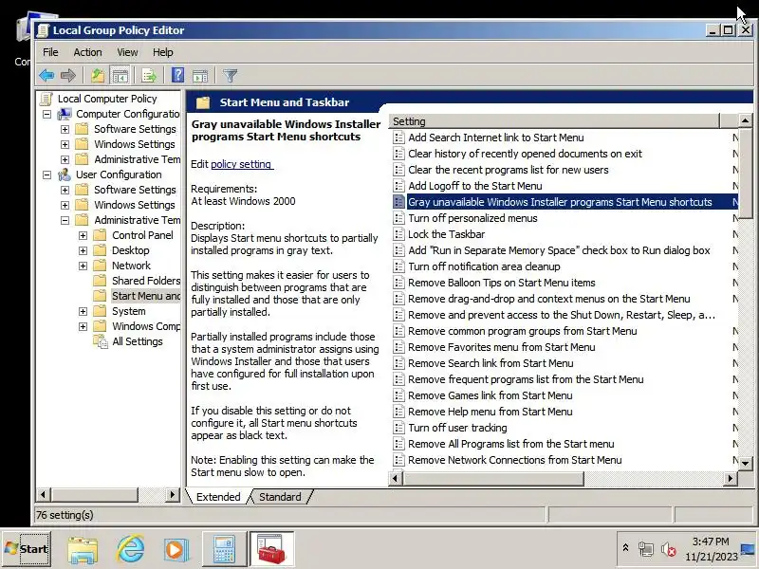
Task: Click the tree pane scroll right arrow
Action: pos(173,495)
